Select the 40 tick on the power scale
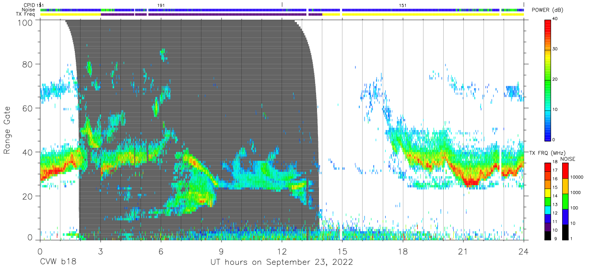This screenshot has width=589, height=272. pyautogui.click(x=556, y=19)
